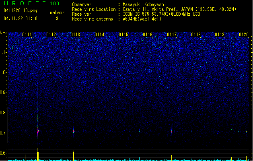Click the 1.0 frequency axis label
This screenshot has height=161, width=253.
(3, 72)
